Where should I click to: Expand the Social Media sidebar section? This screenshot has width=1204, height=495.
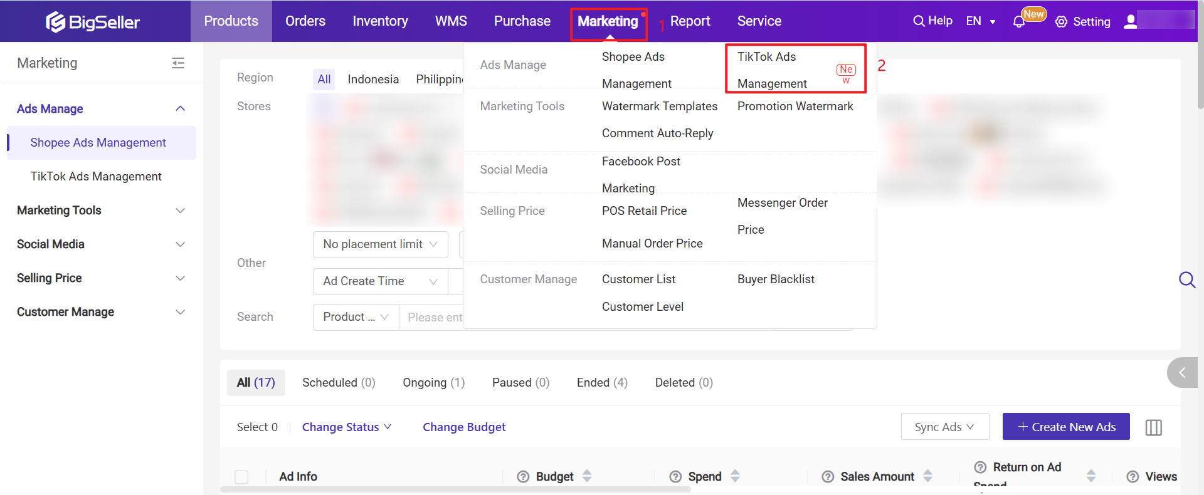click(180, 244)
